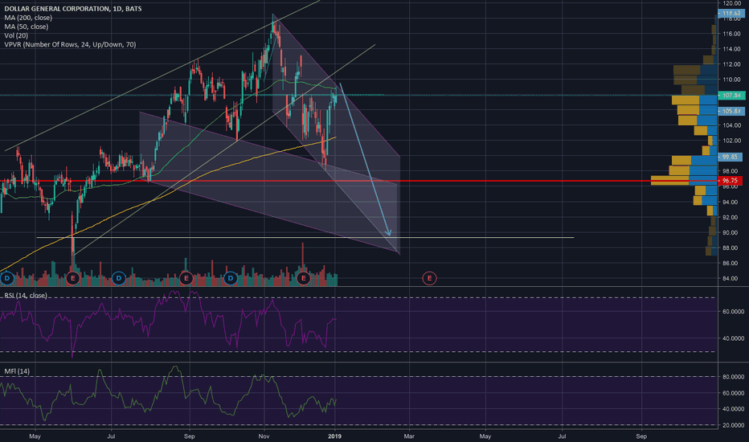
Task: Select the MFI (14) pane label
Action: point(17,370)
